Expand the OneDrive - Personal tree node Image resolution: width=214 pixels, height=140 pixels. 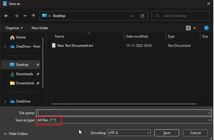click(x=5, y=47)
